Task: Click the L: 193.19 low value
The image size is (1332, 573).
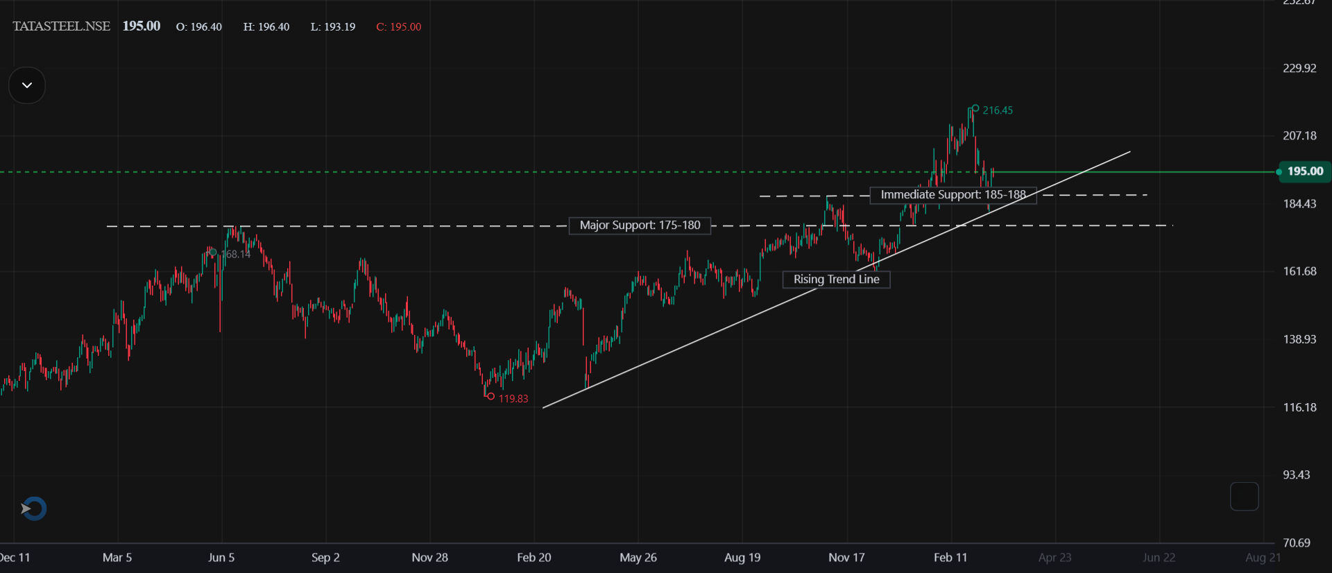Action: [x=333, y=27]
